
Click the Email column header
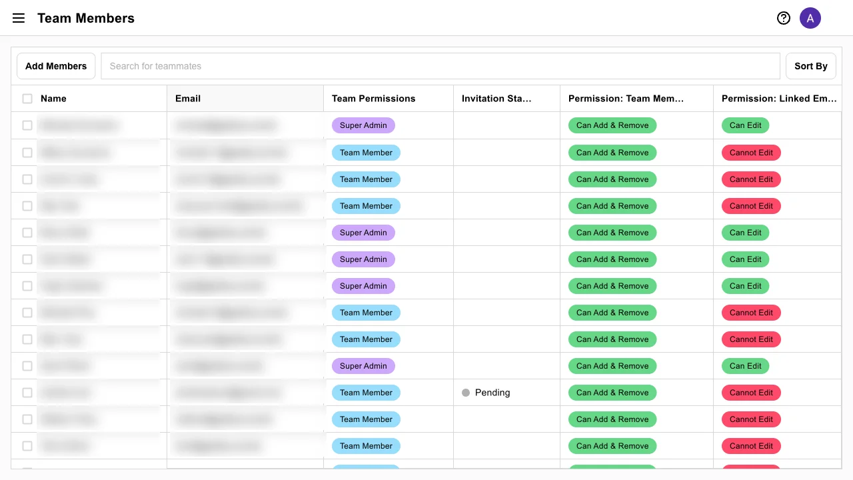(x=188, y=98)
